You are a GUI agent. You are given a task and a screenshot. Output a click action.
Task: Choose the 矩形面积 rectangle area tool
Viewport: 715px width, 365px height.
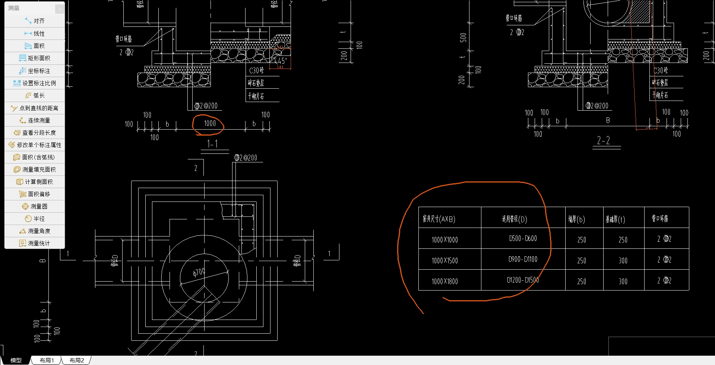point(35,58)
